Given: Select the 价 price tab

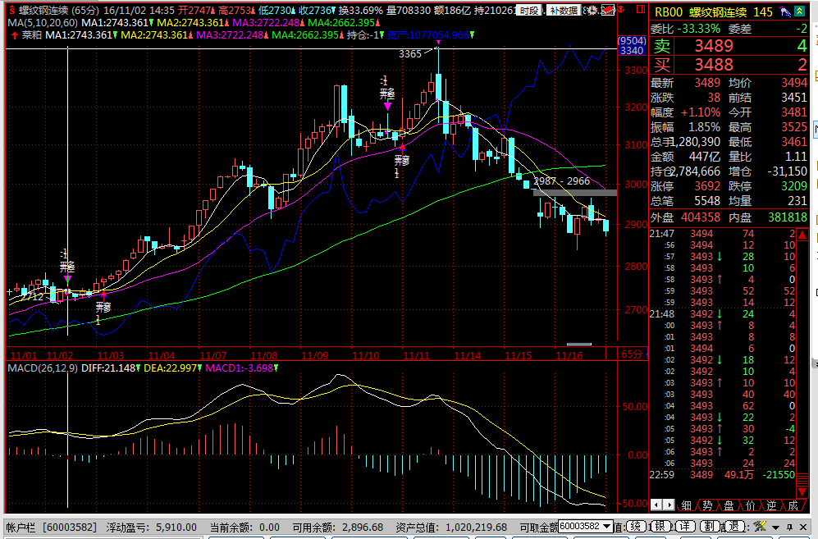Looking at the screenshot, I should pos(750,505).
